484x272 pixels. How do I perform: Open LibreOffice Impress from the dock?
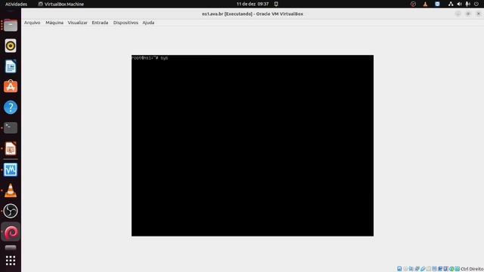[x=11, y=149]
